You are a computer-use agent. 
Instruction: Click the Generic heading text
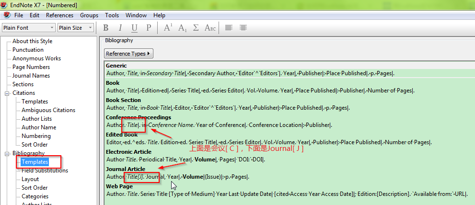[116, 66]
